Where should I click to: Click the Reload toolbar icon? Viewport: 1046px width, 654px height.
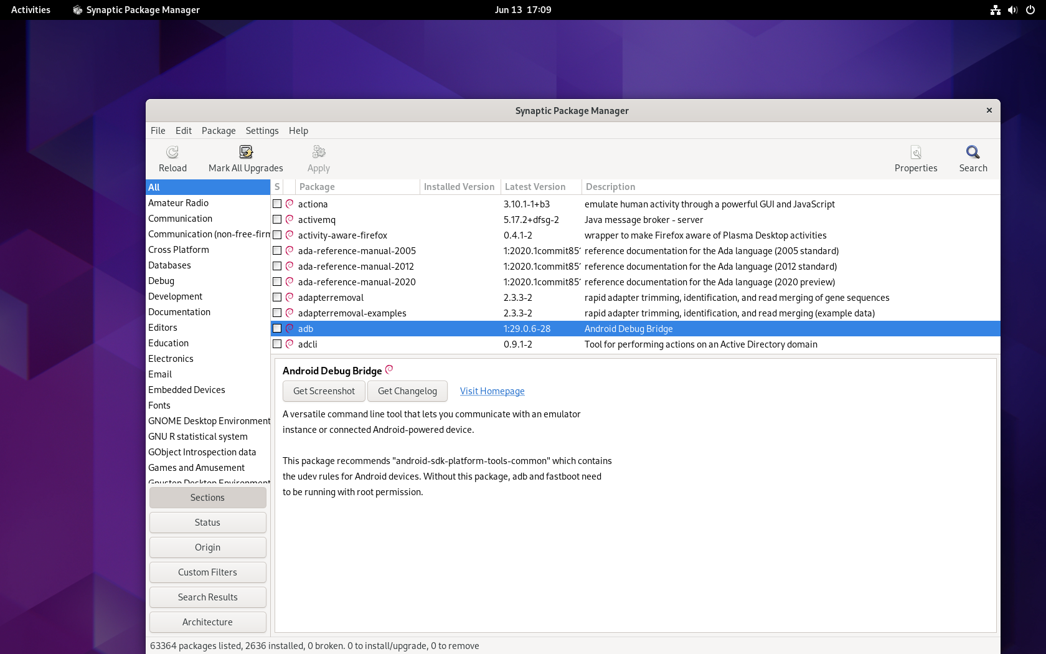pyautogui.click(x=172, y=152)
